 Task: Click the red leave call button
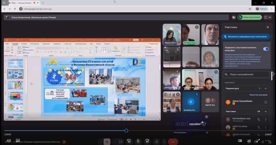point(173,141)
